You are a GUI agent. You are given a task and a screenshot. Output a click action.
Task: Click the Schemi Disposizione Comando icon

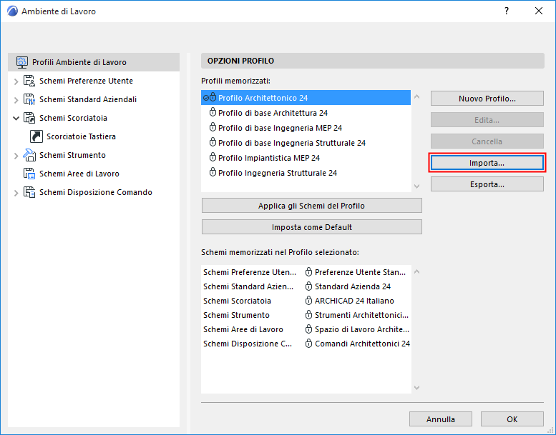click(29, 192)
